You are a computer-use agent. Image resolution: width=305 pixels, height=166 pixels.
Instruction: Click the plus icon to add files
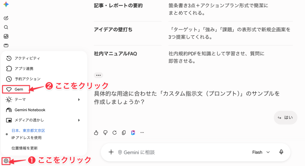(111, 152)
